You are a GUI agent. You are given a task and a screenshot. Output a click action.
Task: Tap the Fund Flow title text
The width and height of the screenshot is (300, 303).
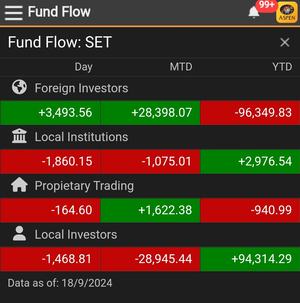[59, 12]
